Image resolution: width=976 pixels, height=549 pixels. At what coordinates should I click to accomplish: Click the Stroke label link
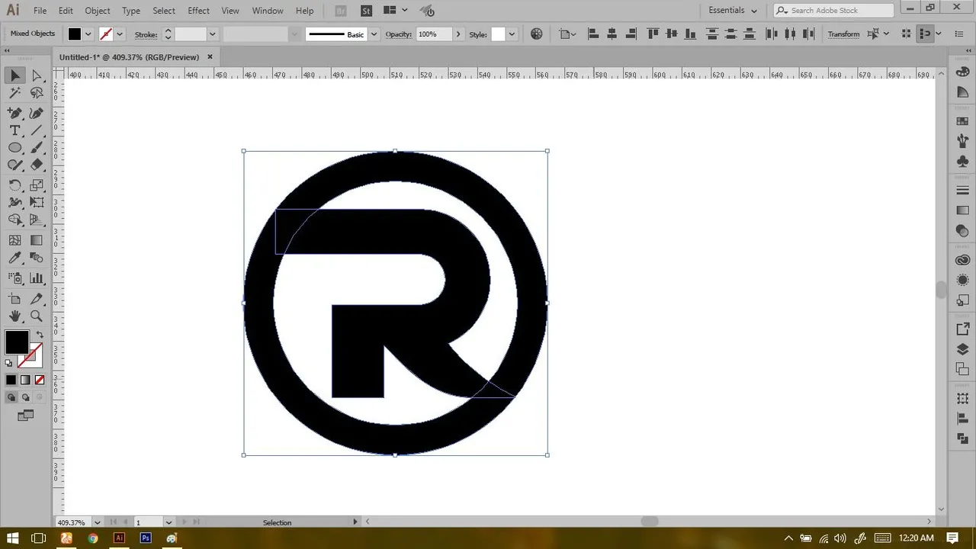tap(146, 34)
